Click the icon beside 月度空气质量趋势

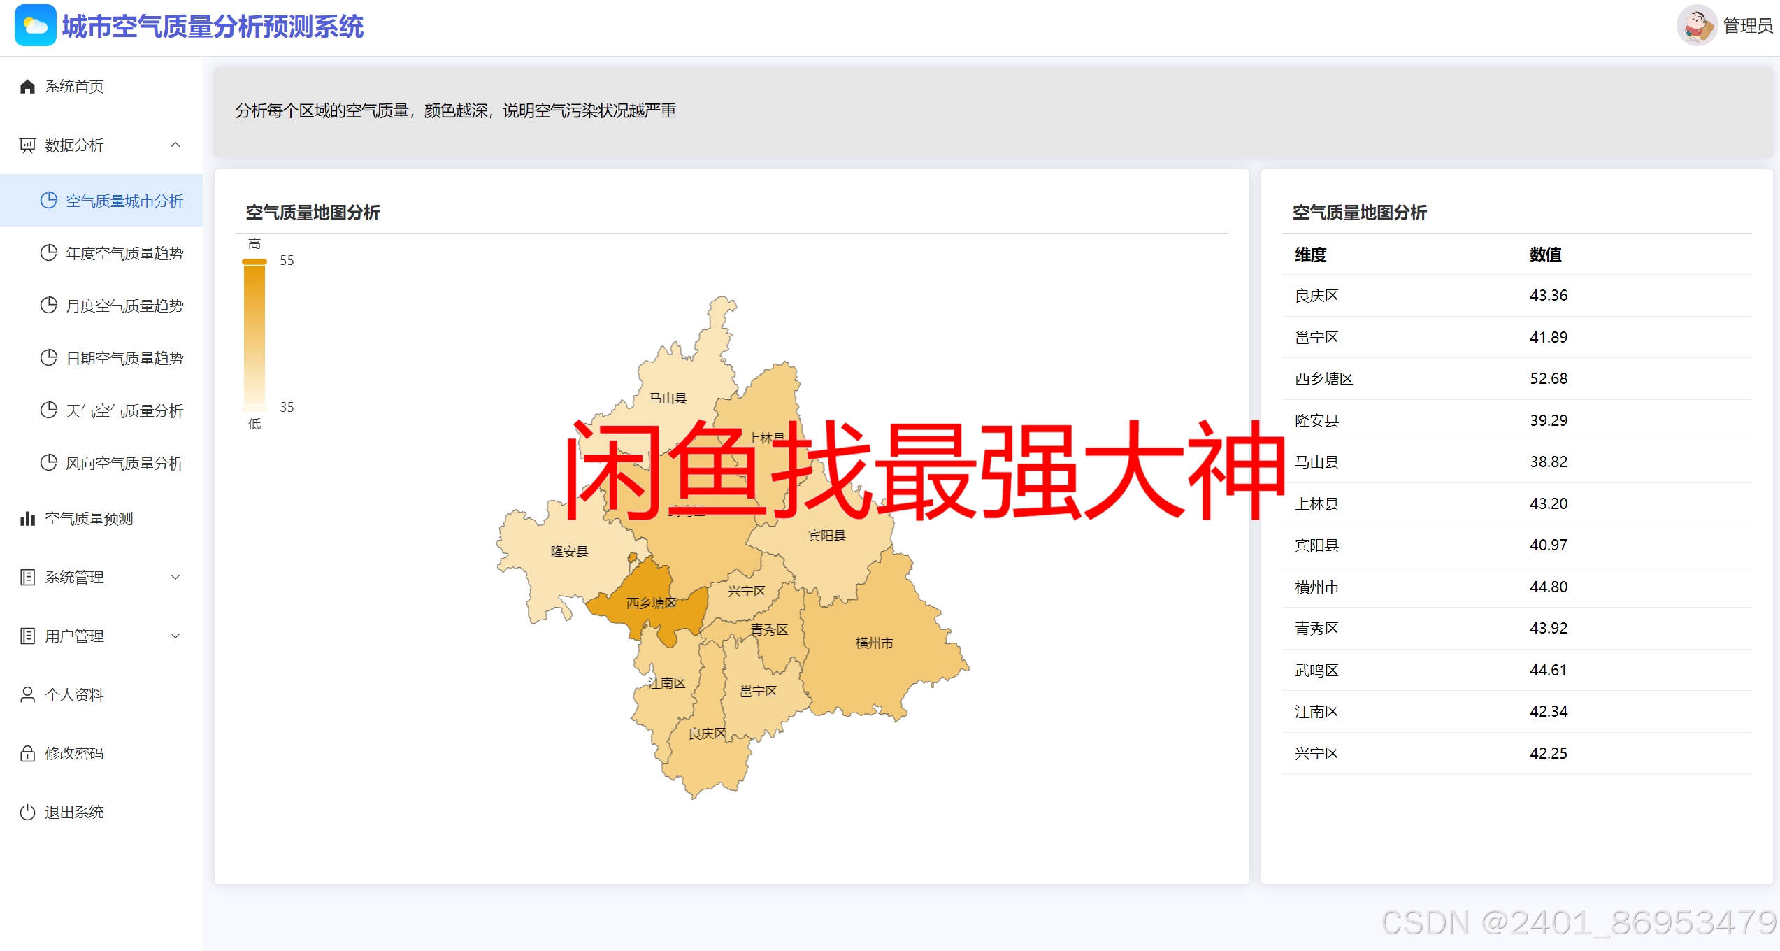48,305
